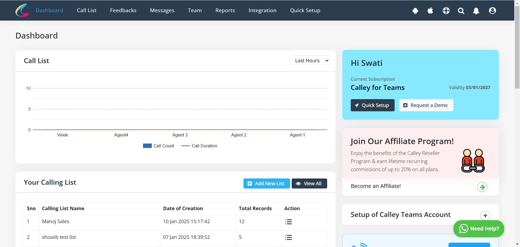The width and height of the screenshot is (520, 247).
Task: Open the Apple app download icon
Action: (x=430, y=11)
